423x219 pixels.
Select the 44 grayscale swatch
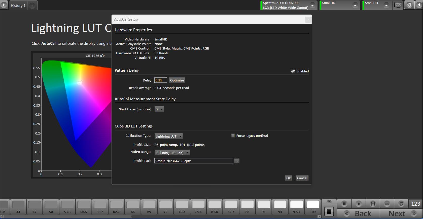click(18, 207)
